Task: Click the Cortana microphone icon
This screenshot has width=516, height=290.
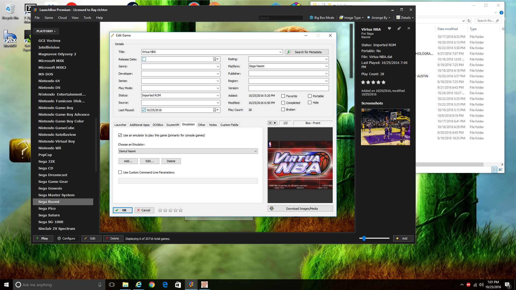Action: [x=100, y=285]
